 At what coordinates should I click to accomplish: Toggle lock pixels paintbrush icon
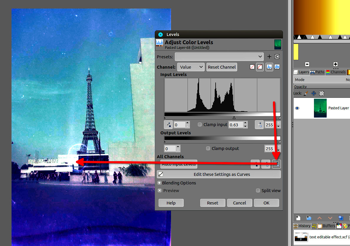coord(306,93)
